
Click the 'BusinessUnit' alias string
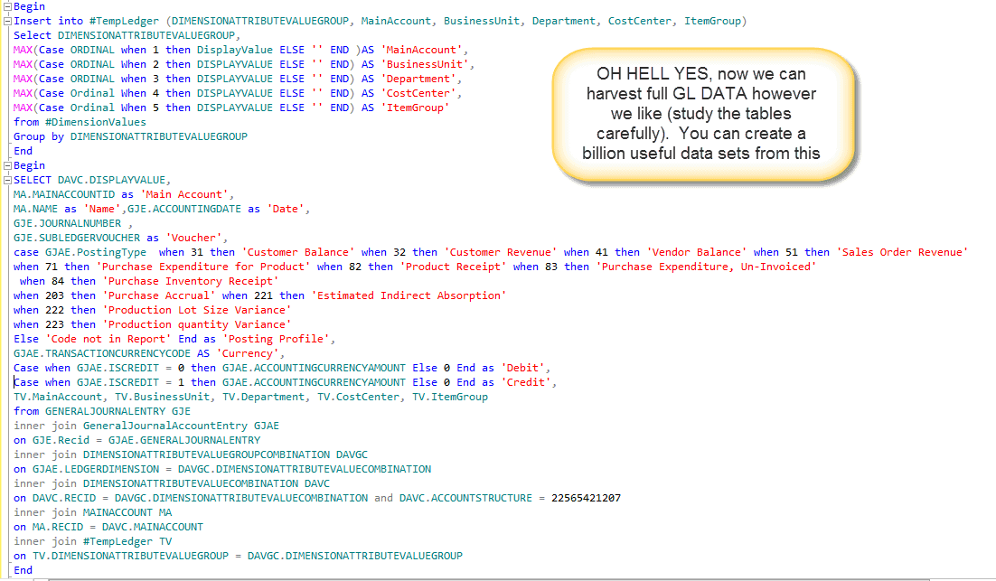point(425,64)
